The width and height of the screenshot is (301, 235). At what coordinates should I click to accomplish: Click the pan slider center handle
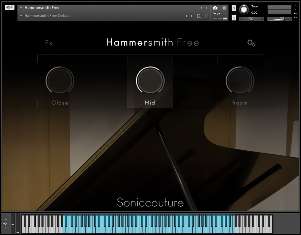(251, 19)
